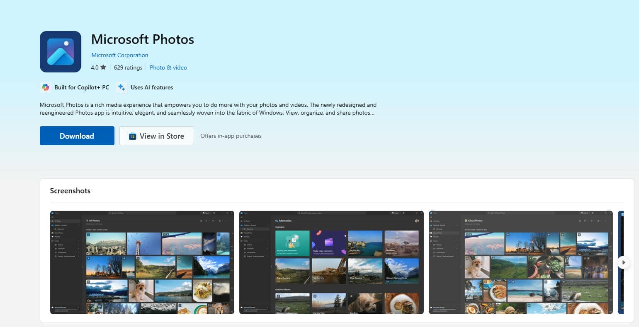Viewport: 639px width, 327px height.
Task: Click the Built for Copilot+ PC label
Action: 82,87
